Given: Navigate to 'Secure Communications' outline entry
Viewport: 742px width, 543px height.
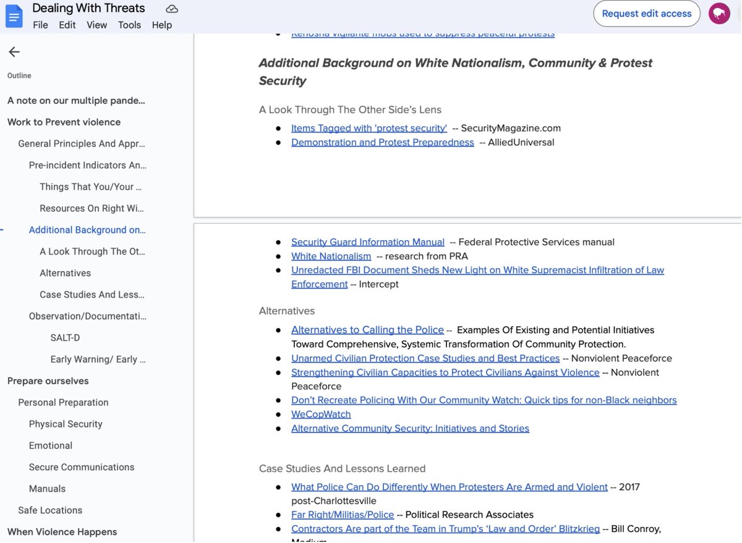Looking at the screenshot, I should click(81, 467).
